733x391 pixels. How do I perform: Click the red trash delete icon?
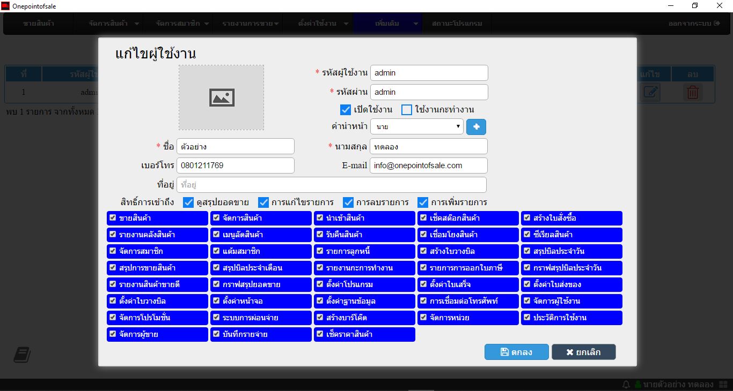[x=693, y=92]
